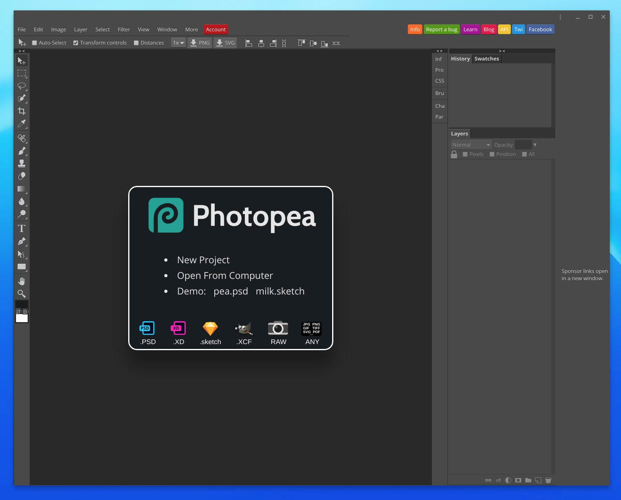Screen dimensions: 621x500
Task: Click the delete layer trash icon
Action: coord(548,480)
